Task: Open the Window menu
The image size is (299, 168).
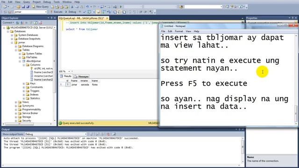Action: 67,2
